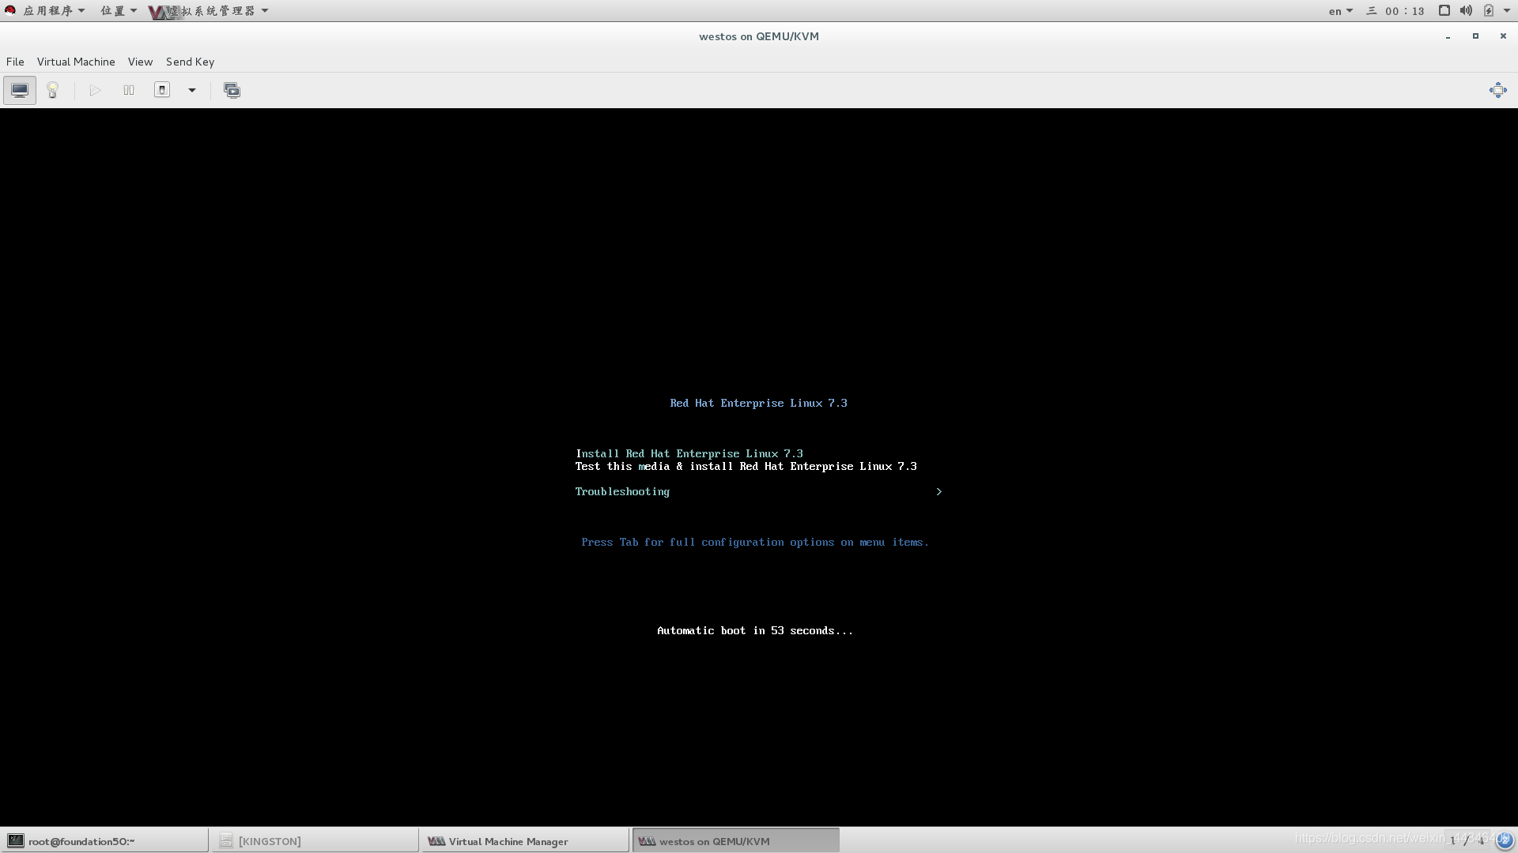Maximize the westos on QEMU/KVM window

(1475, 36)
